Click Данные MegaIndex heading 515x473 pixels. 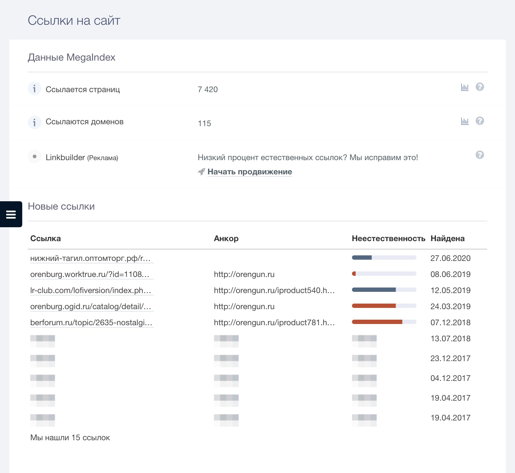tap(72, 58)
